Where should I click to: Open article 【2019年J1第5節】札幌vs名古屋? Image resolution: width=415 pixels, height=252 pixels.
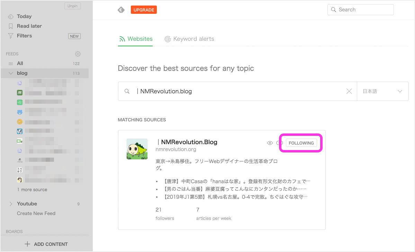click(x=234, y=197)
